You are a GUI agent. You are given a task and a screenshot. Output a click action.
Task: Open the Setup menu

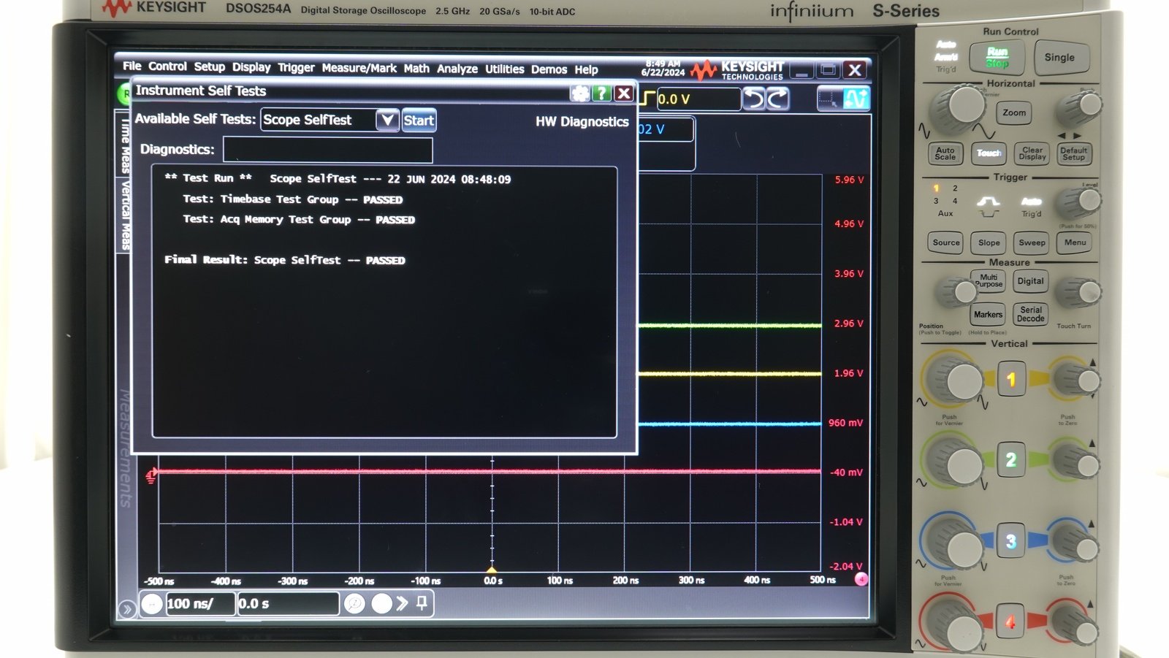click(210, 67)
